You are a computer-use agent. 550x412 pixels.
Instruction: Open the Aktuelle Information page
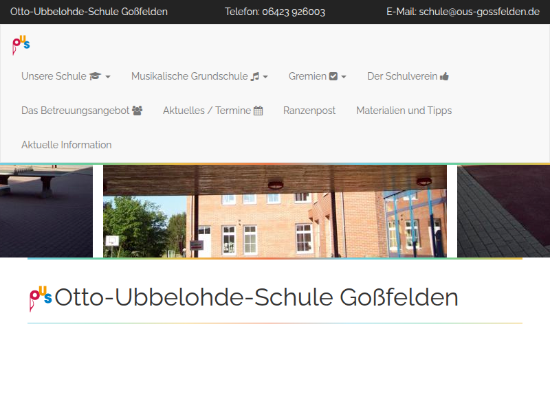[66, 144]
